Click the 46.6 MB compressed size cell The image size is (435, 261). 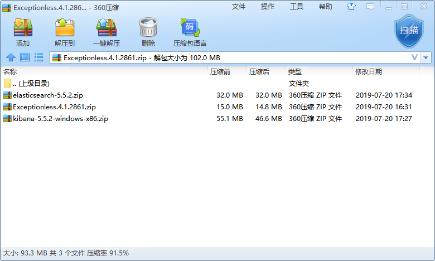(269, 118)
